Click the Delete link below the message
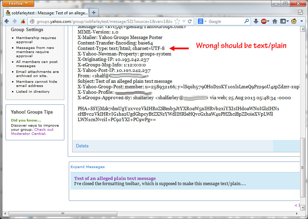This screenshot has height=219, width=308. pyautogui.click(x=82, y=146)
